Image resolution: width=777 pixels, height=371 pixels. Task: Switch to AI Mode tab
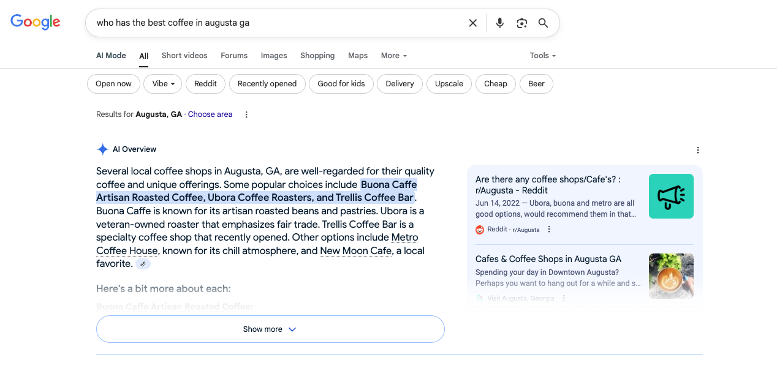111,56
